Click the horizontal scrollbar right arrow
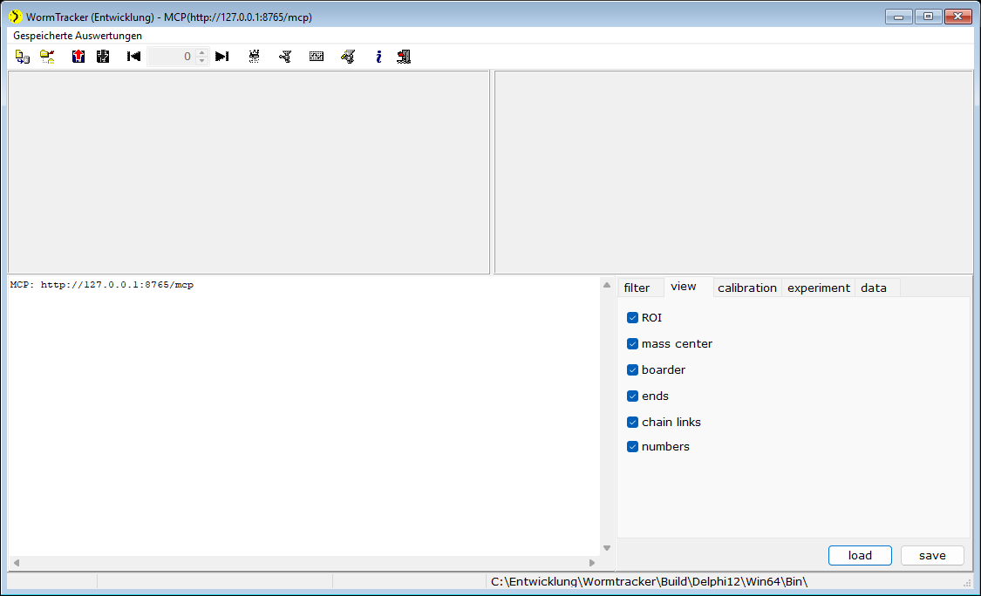This screenshot has height=596, width=981. point(592,563)
